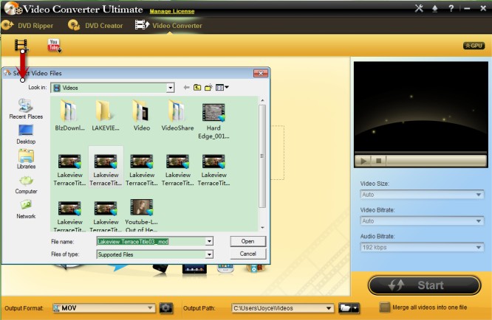Expand the Files of type dropdown
492x320 pixels.
pyautogui.click(x=209, y=254)
